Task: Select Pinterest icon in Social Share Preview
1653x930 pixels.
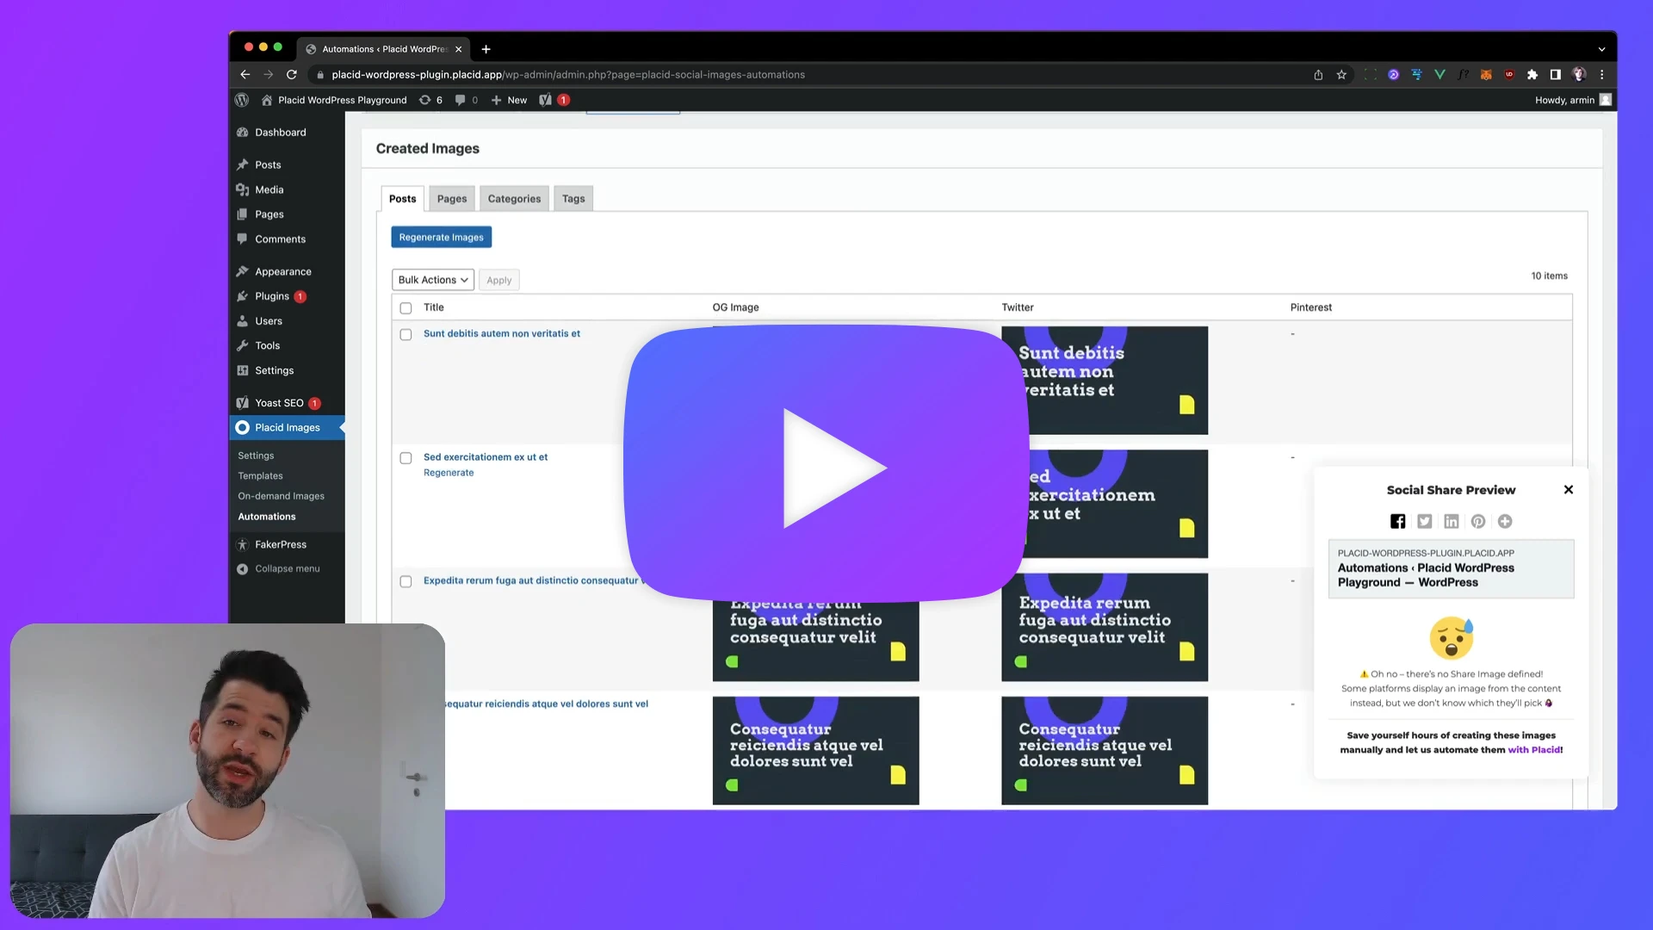Action: [x=1478, y=521]
